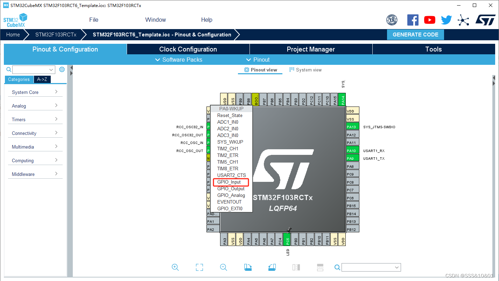The width and height of the screenshot is (499, 281).
Task: Click the 10-year anniversary badge icon
Action: tap(392, 20)
